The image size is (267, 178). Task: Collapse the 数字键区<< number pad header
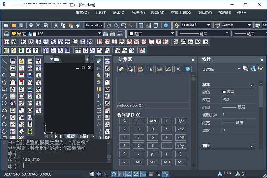coord(129,115)
